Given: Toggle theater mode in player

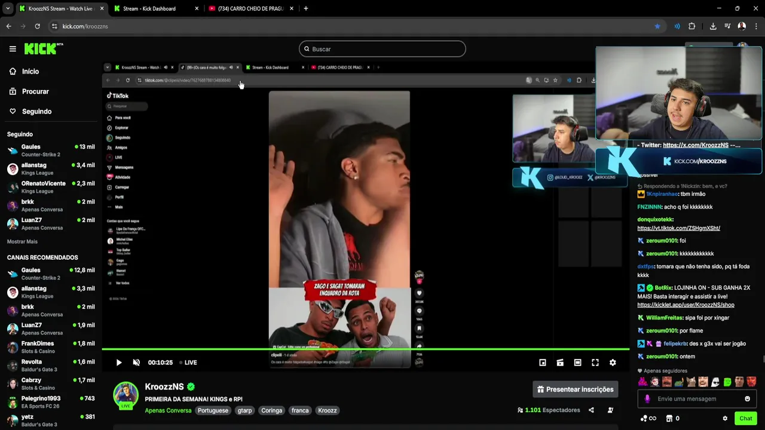Looking at the screenshot, I should pyautogui.click(x=577, y=363).
